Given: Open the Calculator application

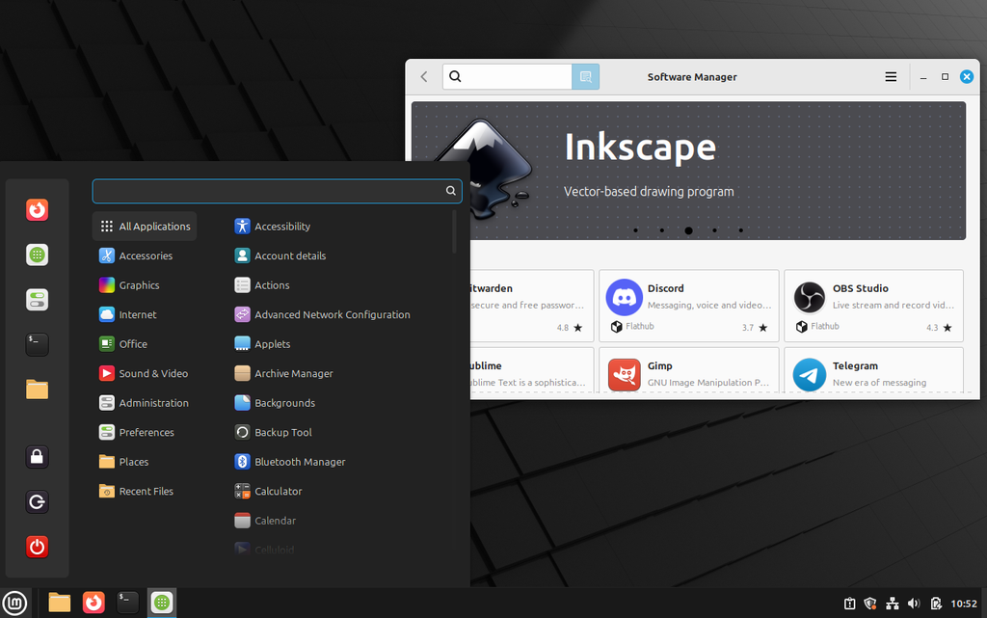Looking at the screenshot, I should (268, 491).
